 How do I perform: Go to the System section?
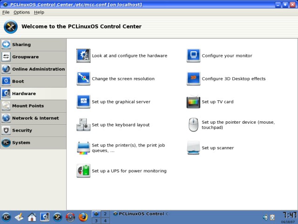33,142
